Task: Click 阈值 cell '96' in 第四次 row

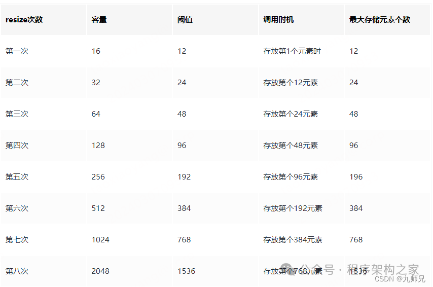Action: pos(182,146)
